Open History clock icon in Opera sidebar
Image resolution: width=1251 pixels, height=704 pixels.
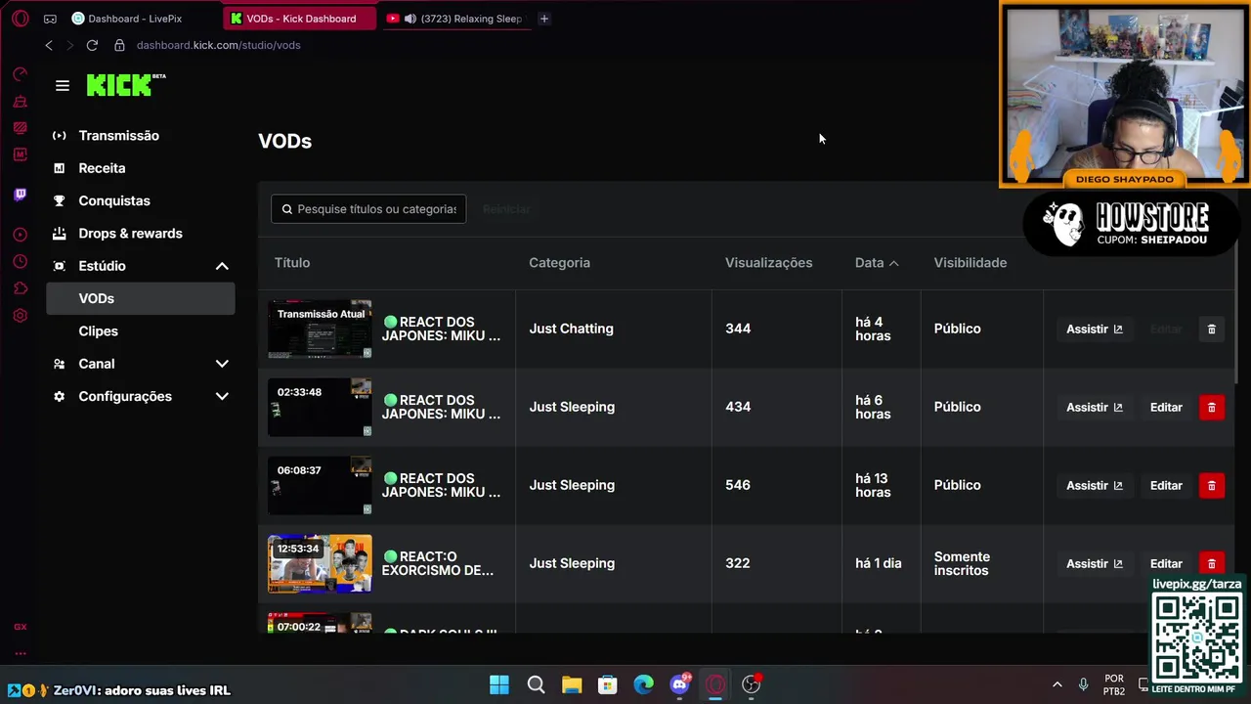pyautogui.click(x=20, y=261)
